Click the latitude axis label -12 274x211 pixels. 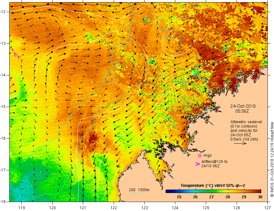[3, 12]
